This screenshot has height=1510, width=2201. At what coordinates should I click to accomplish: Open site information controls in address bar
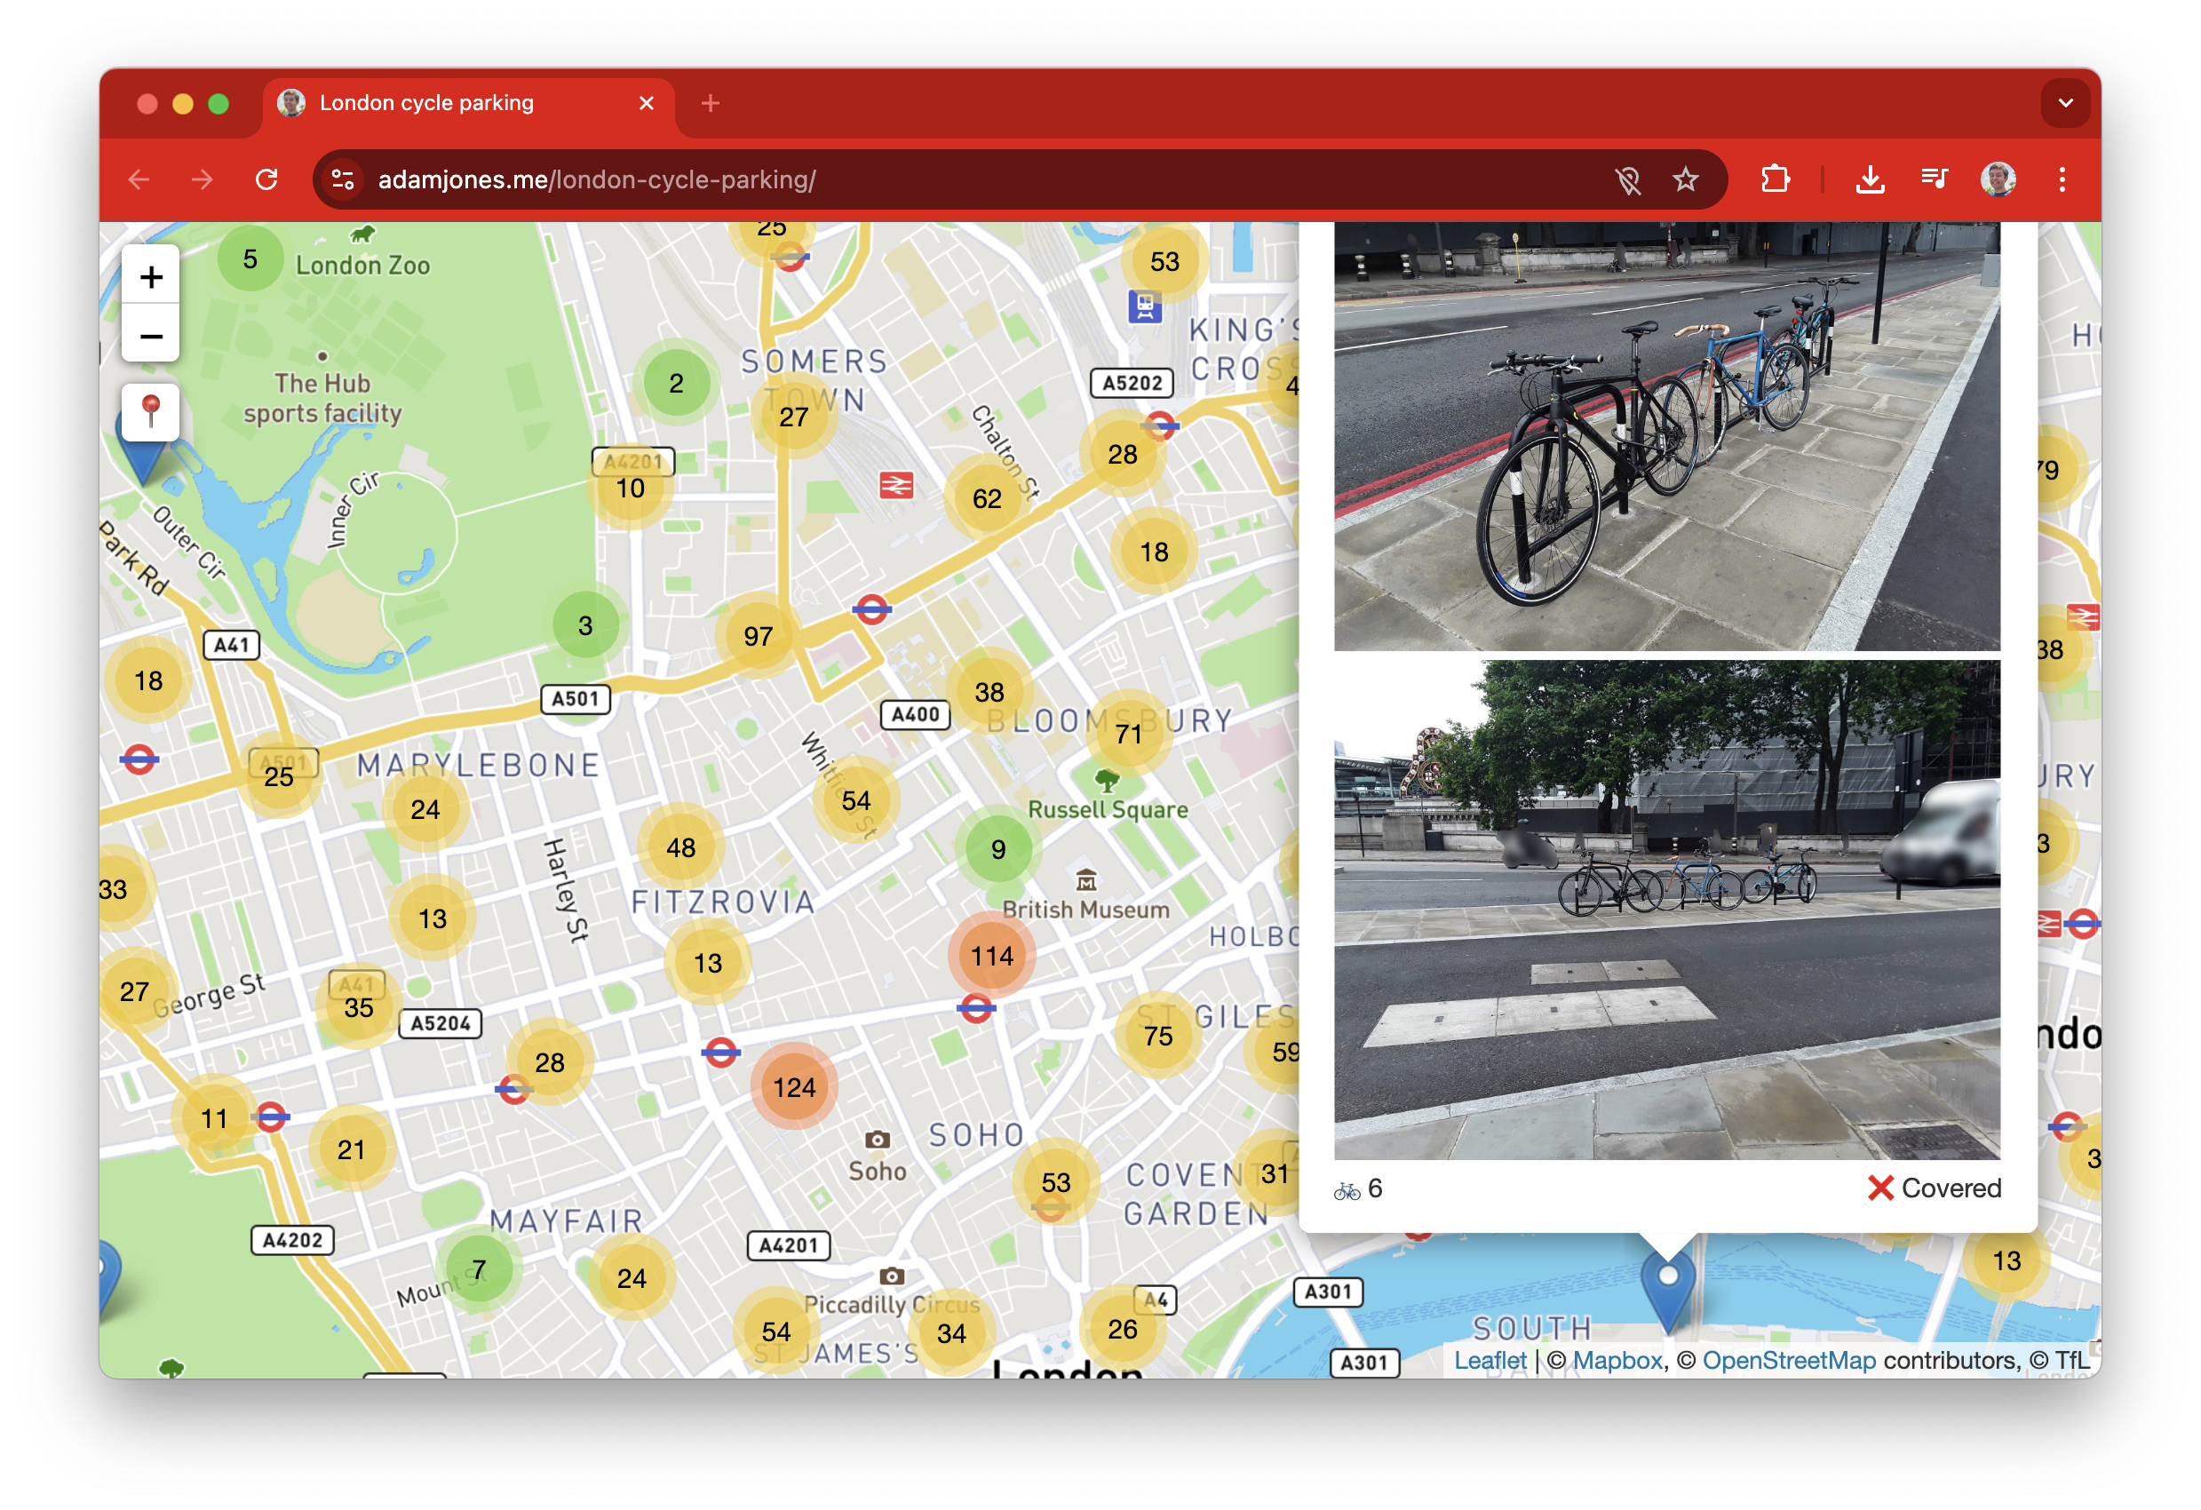pyautogui.click(x=343, y=179)
